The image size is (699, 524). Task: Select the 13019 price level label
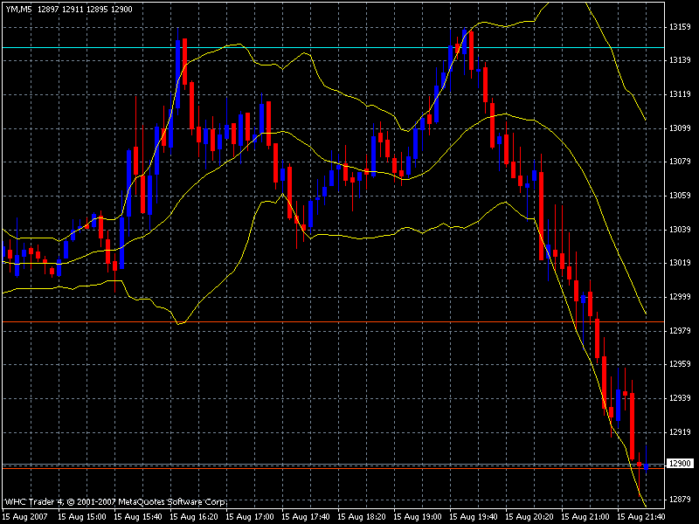tap(680, 263)
